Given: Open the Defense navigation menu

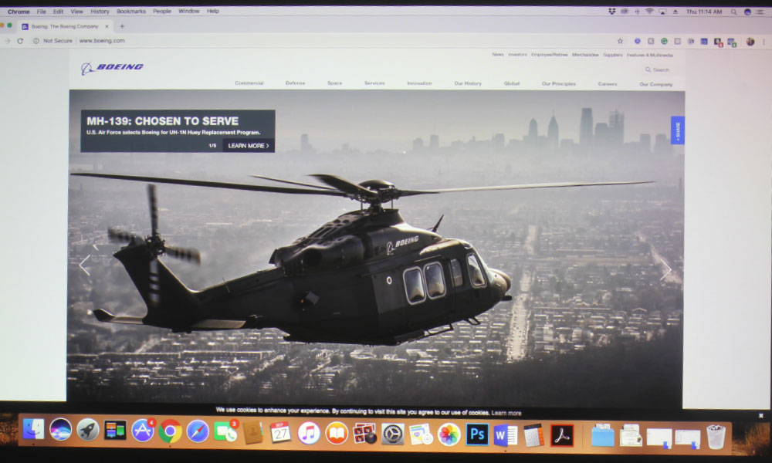Looking at the screenshot, I should pyautogui.click(x=295, y=83).
